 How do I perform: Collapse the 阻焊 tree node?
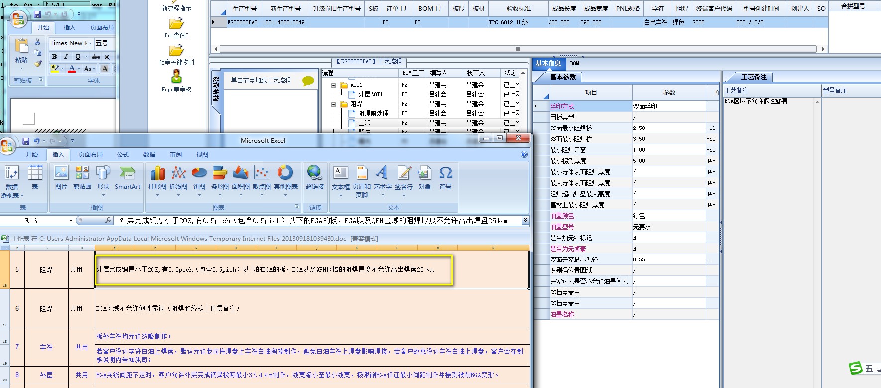pos(334,104)
